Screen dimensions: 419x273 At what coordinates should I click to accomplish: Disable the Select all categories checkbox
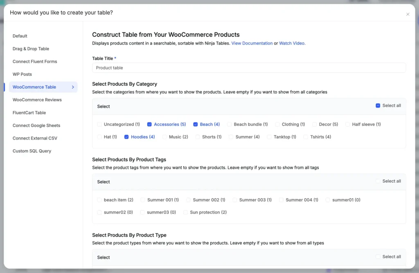click(x=378, y=105)
